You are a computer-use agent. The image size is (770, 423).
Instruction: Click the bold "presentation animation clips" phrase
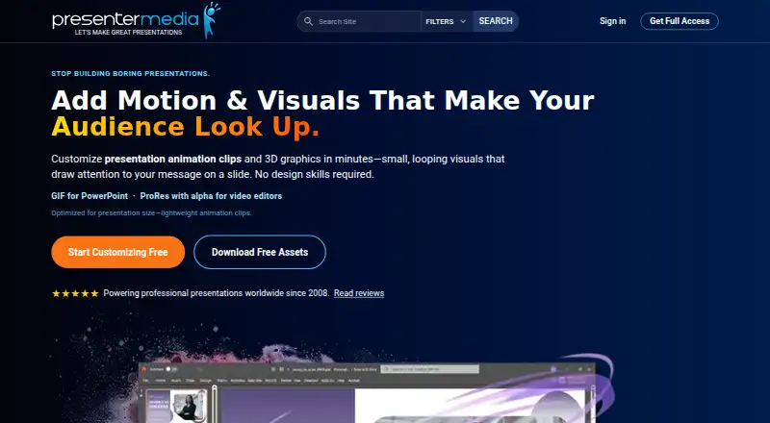[x=173, y=159]
